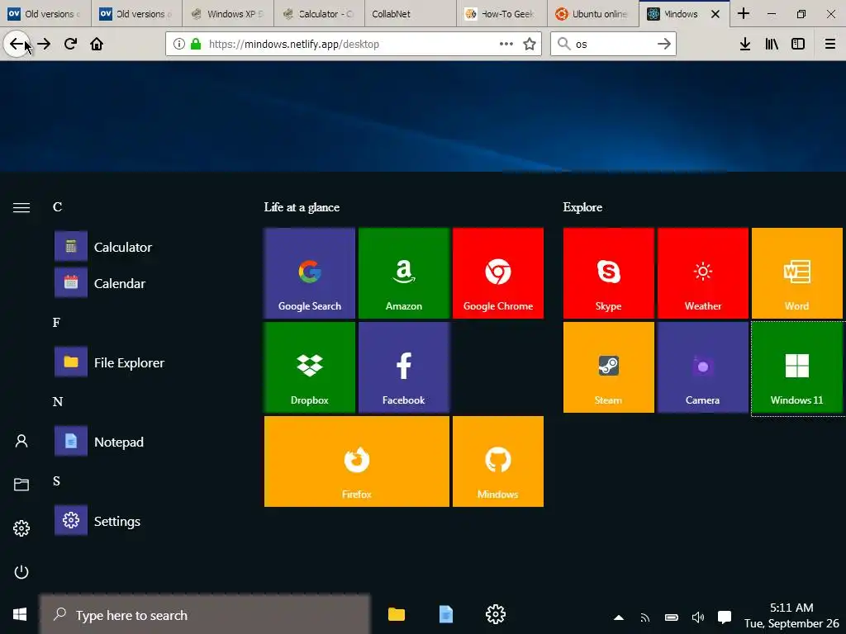Switch to the Windows XP tab

click(x=228, y=13)
